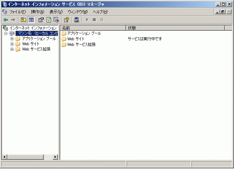Restore the inner console child window

point(223,12)
